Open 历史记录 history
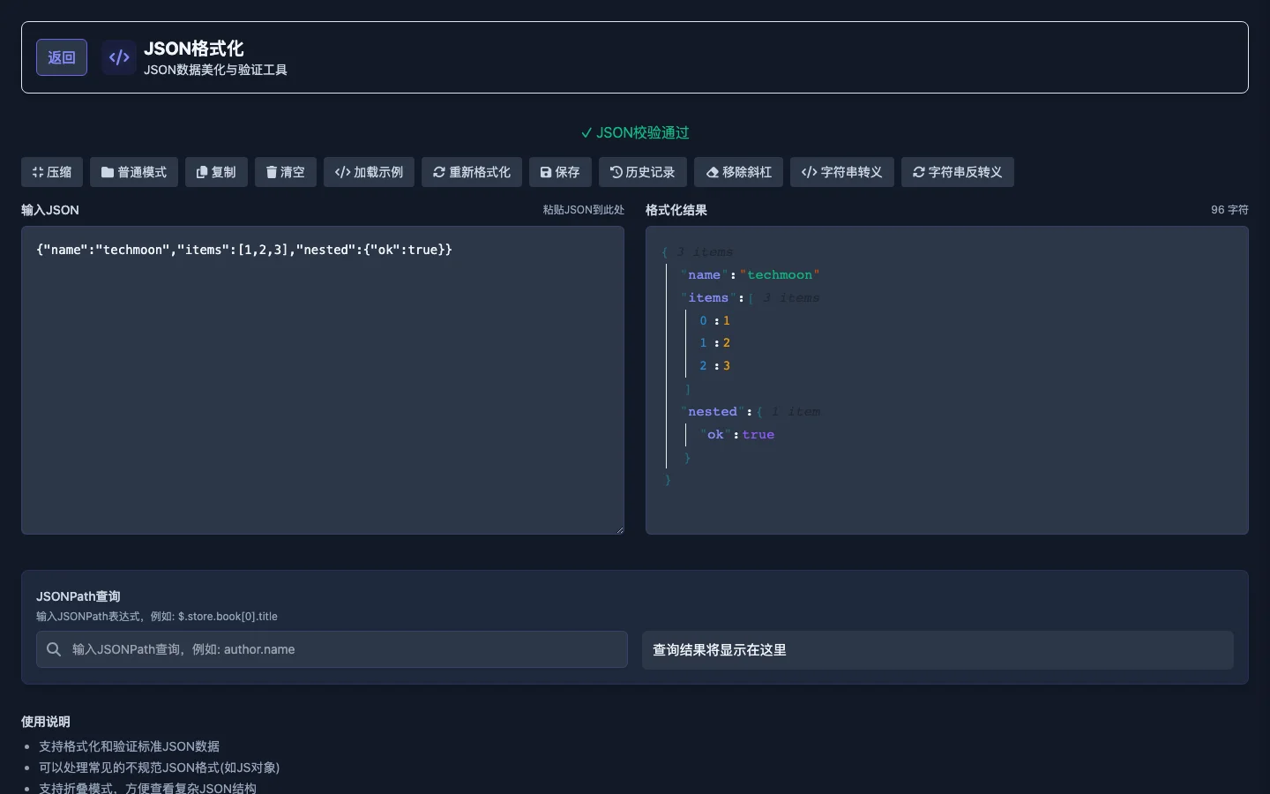Viewport: 1270px width, 794px height. 643,172
